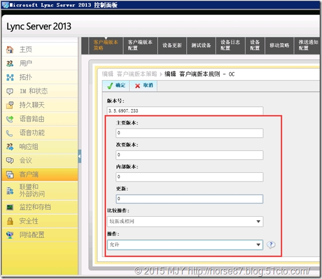
Task: Open 监控和存档 in the left navigation
Action: [x=40, y=207]
